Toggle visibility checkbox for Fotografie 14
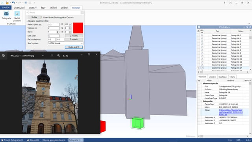 point(202,68)
